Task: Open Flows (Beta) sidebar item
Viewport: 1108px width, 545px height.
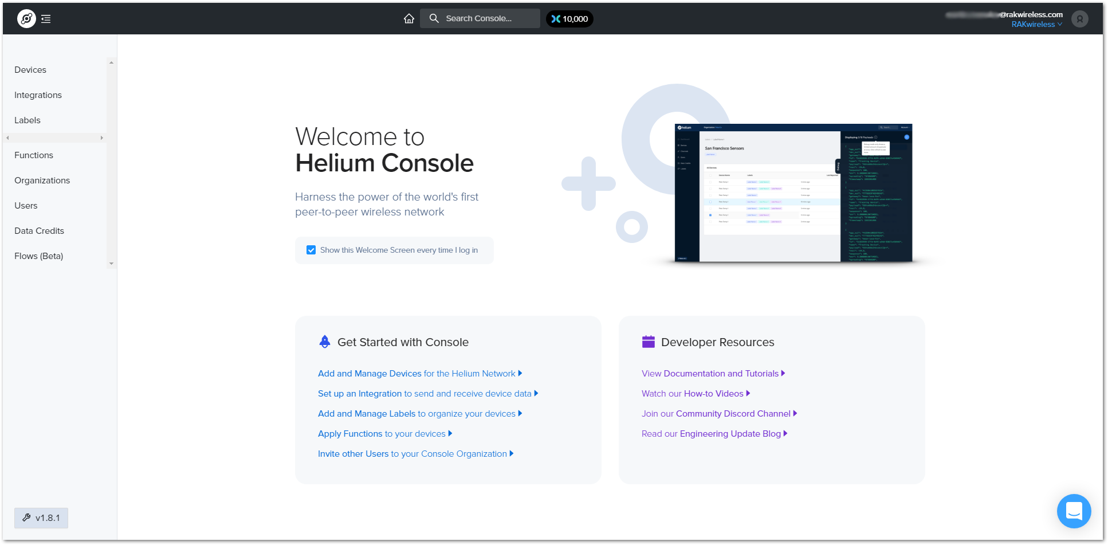Action: (x=39, y=256)
